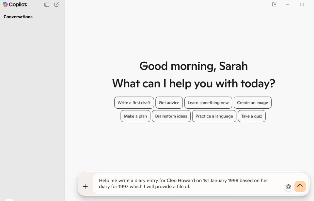This screenshot has height=201, width=314.
Task: Open the conversation mode selector icon
Action: point(288,186)
